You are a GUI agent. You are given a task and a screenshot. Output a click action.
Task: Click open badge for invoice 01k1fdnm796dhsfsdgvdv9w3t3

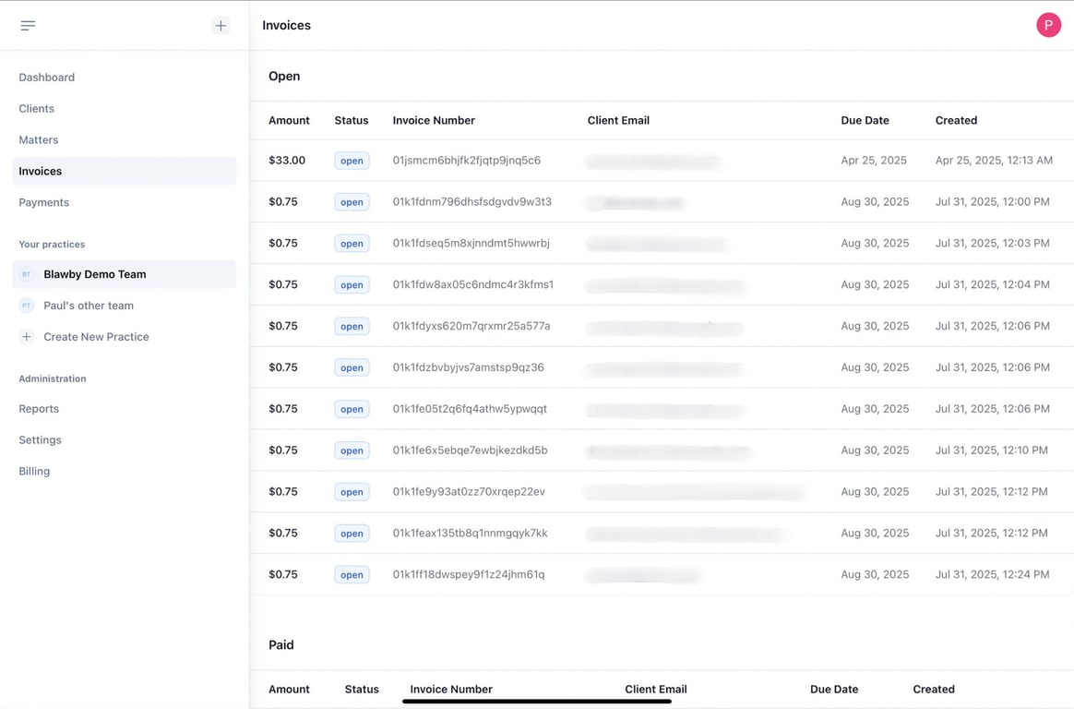(x=352, y=202)
